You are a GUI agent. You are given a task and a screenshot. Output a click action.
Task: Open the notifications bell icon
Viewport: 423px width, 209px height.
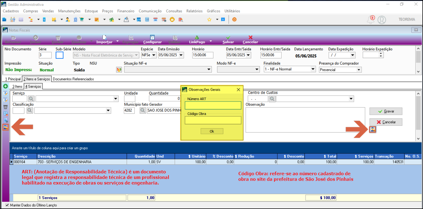(371, 19)
